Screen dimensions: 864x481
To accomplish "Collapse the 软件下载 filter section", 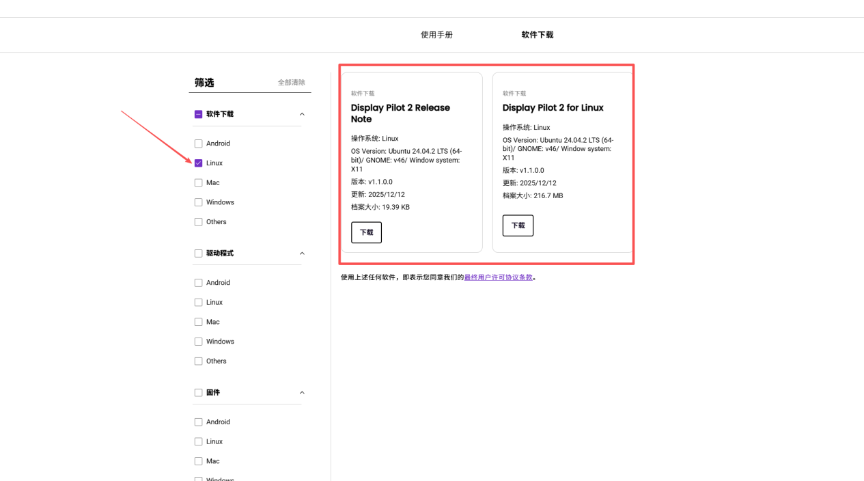I will (x=302, y=114).
